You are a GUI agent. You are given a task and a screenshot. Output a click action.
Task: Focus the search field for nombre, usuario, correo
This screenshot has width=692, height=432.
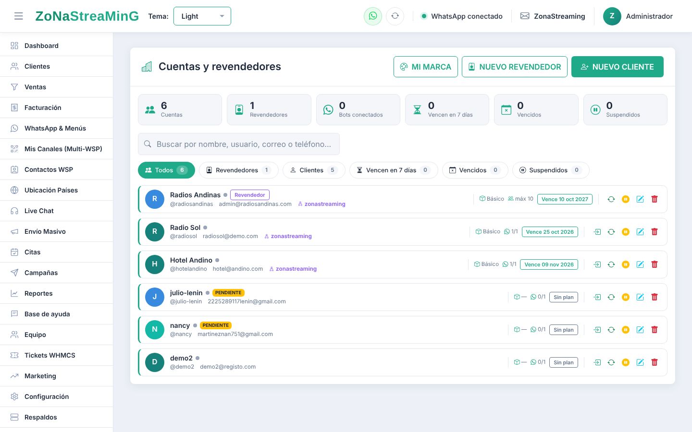point(239,144)
